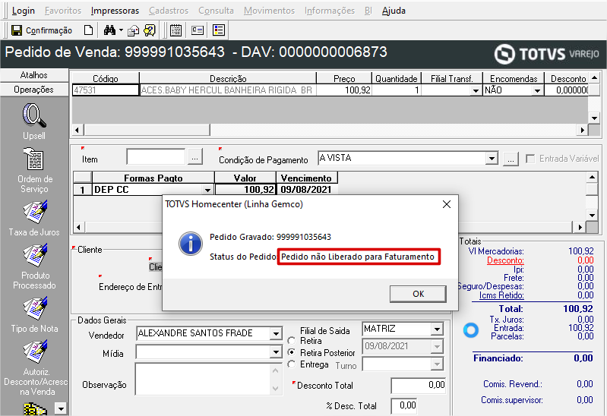
Task: Open the Ordem de Serviço shortcut
Action: [x=34, y=170]
